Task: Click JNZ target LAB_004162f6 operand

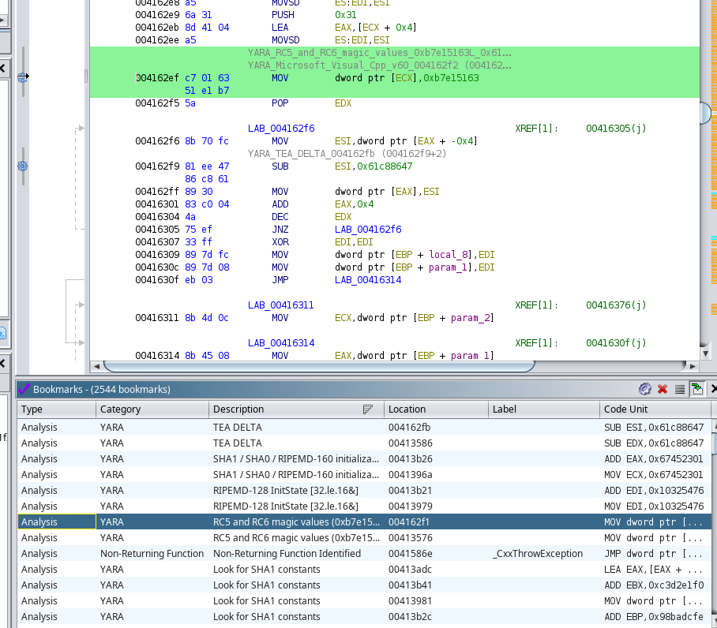Action: pyautogui.click(x=368, y=230)
